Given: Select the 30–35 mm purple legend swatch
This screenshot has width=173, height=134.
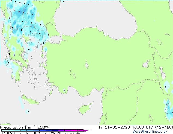Looking at the screenshot, I should pyautogui.click(x=61, y=130).
